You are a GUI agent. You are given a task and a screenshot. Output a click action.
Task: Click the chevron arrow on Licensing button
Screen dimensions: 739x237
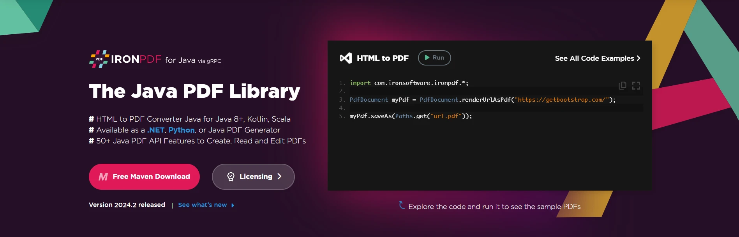[279, 177]
